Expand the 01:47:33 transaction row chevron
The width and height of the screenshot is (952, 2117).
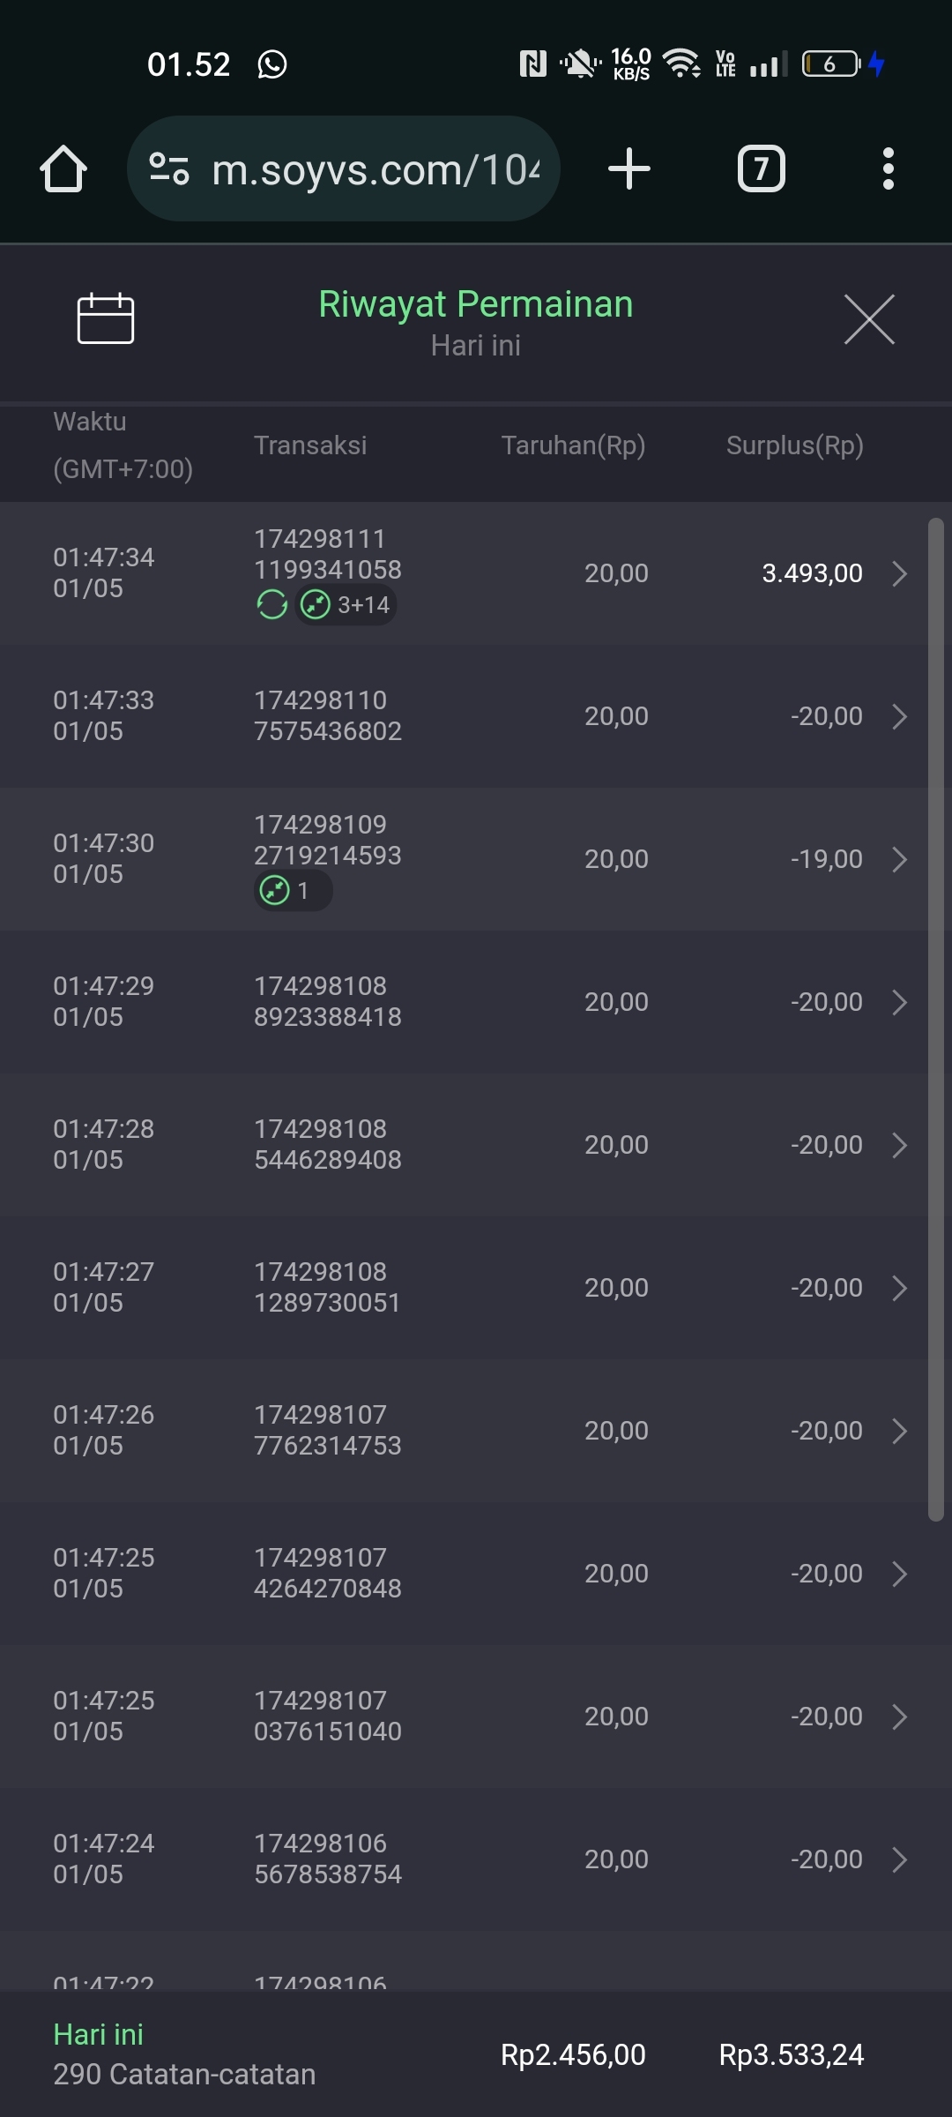[899, 716]
